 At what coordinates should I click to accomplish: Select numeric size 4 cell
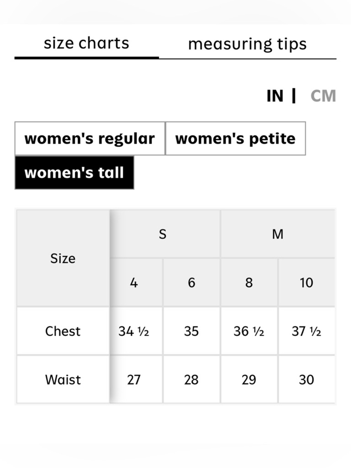click(134, 283)
